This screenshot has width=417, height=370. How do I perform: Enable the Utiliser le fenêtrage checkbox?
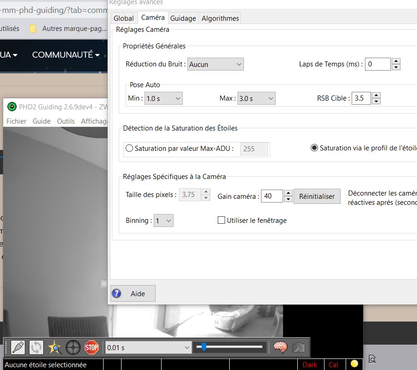click(221, 220)
